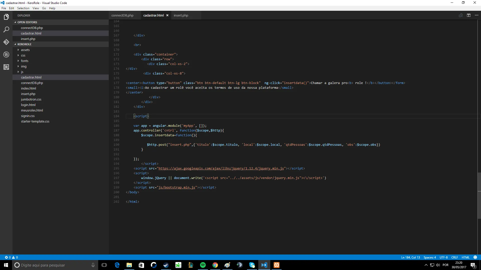Click the feedback smiley in status bar
The image size is (481, 270).
pos(475,257)
